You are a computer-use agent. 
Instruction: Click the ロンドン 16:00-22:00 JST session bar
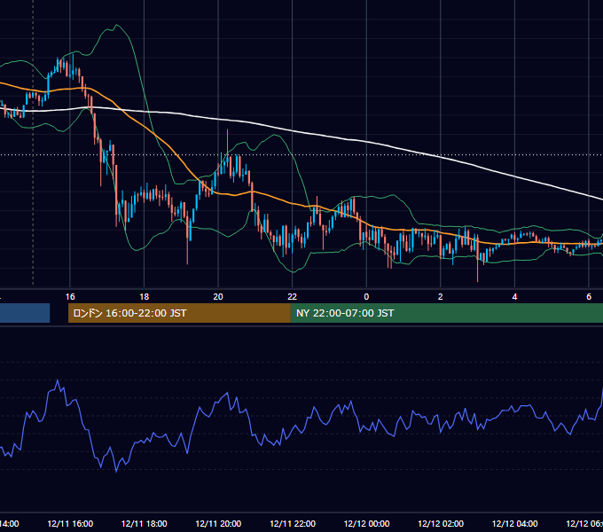[x=179, y=313]
